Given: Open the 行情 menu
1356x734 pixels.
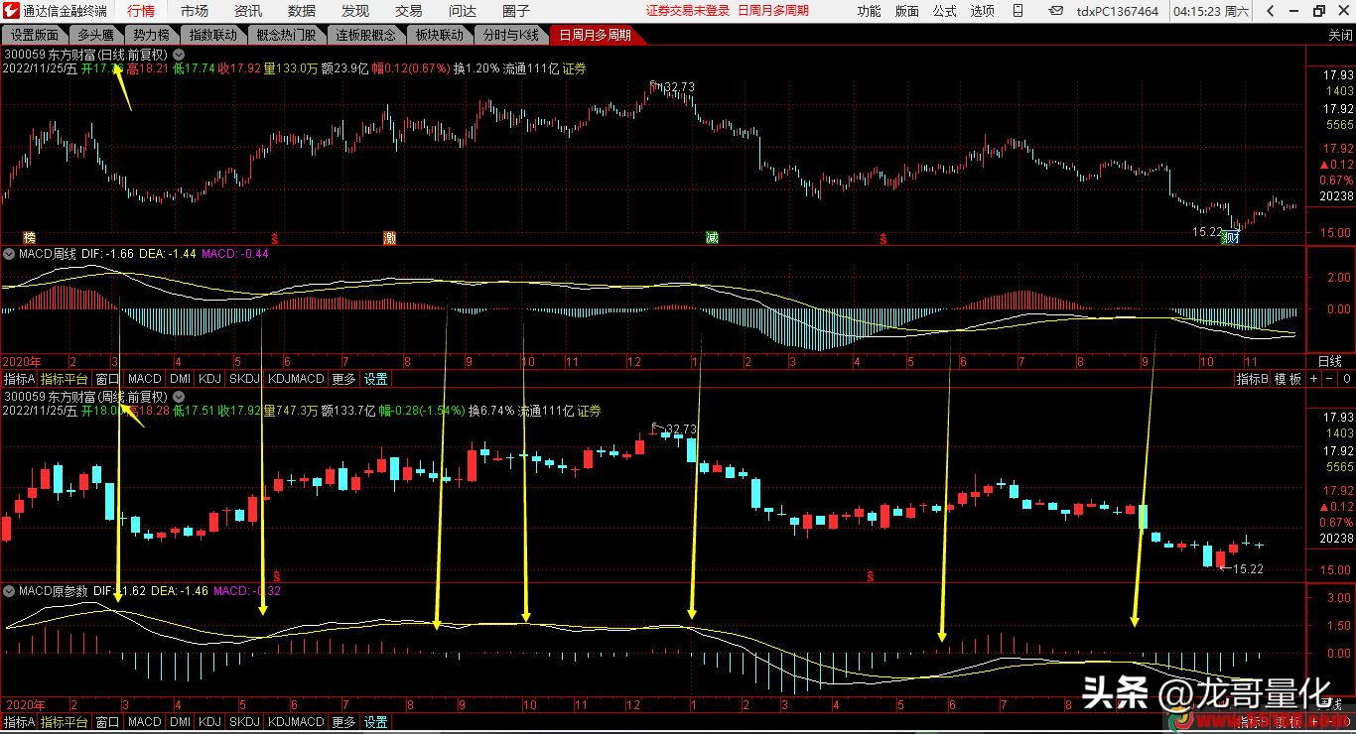Looking at the screenshot, I should (142, 11).
